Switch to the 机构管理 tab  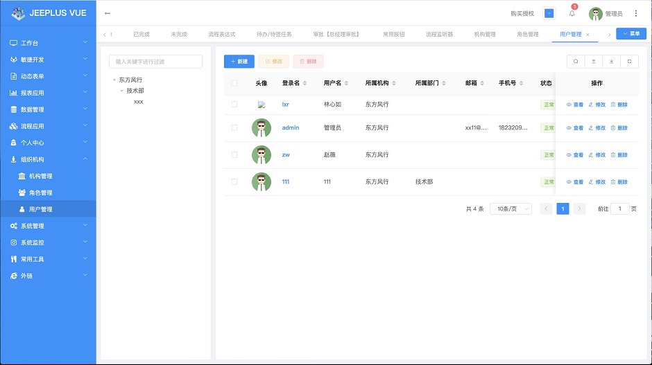(x=485, y=34)
